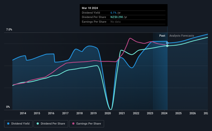Click the 2017 x-axis label
This screenshot has height=131, width=212.
click(x=65, y=113)
